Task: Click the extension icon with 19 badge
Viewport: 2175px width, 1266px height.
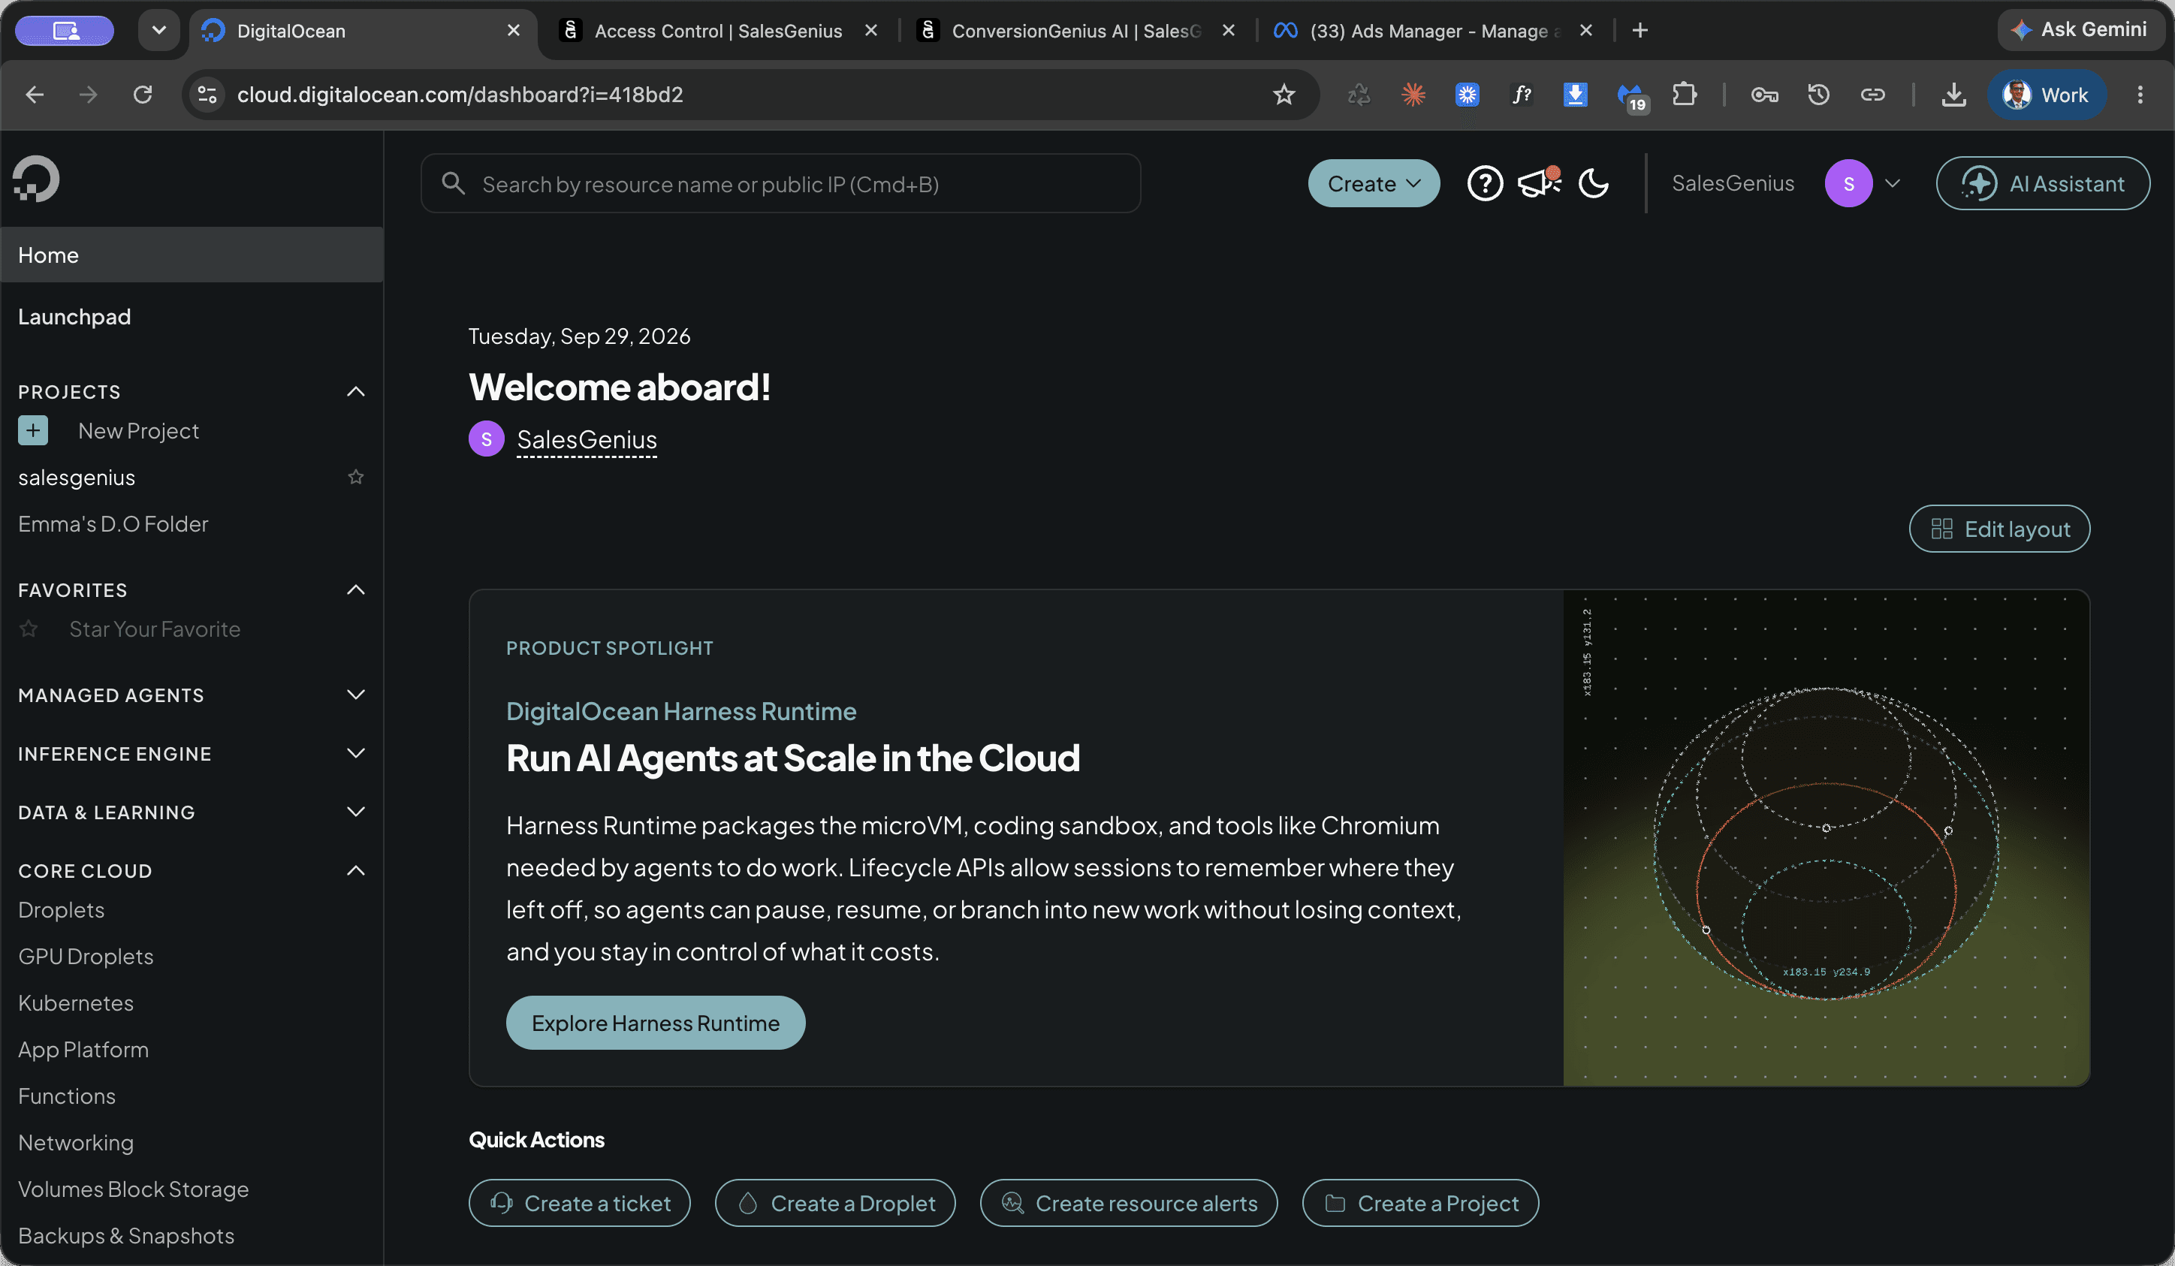Action: tap(1631, 96)
